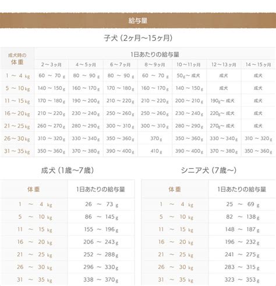Click the 1〜4kg row label in puppy table
Image resolution: width=276 pixels, height=286 pixels.
(17, 75)
